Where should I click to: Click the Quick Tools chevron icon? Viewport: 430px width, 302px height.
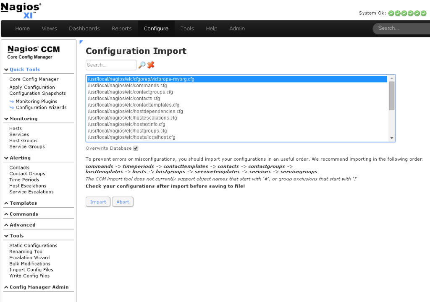point(5,69)
